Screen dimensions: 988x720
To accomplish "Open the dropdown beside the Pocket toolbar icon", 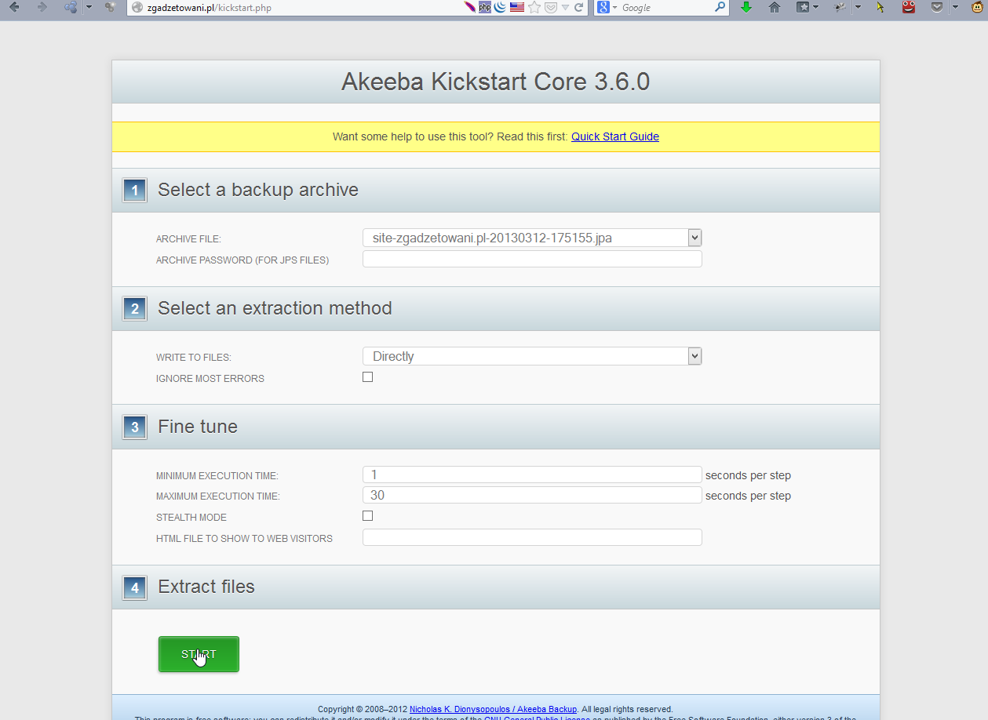I will click(x=955, y=7).
